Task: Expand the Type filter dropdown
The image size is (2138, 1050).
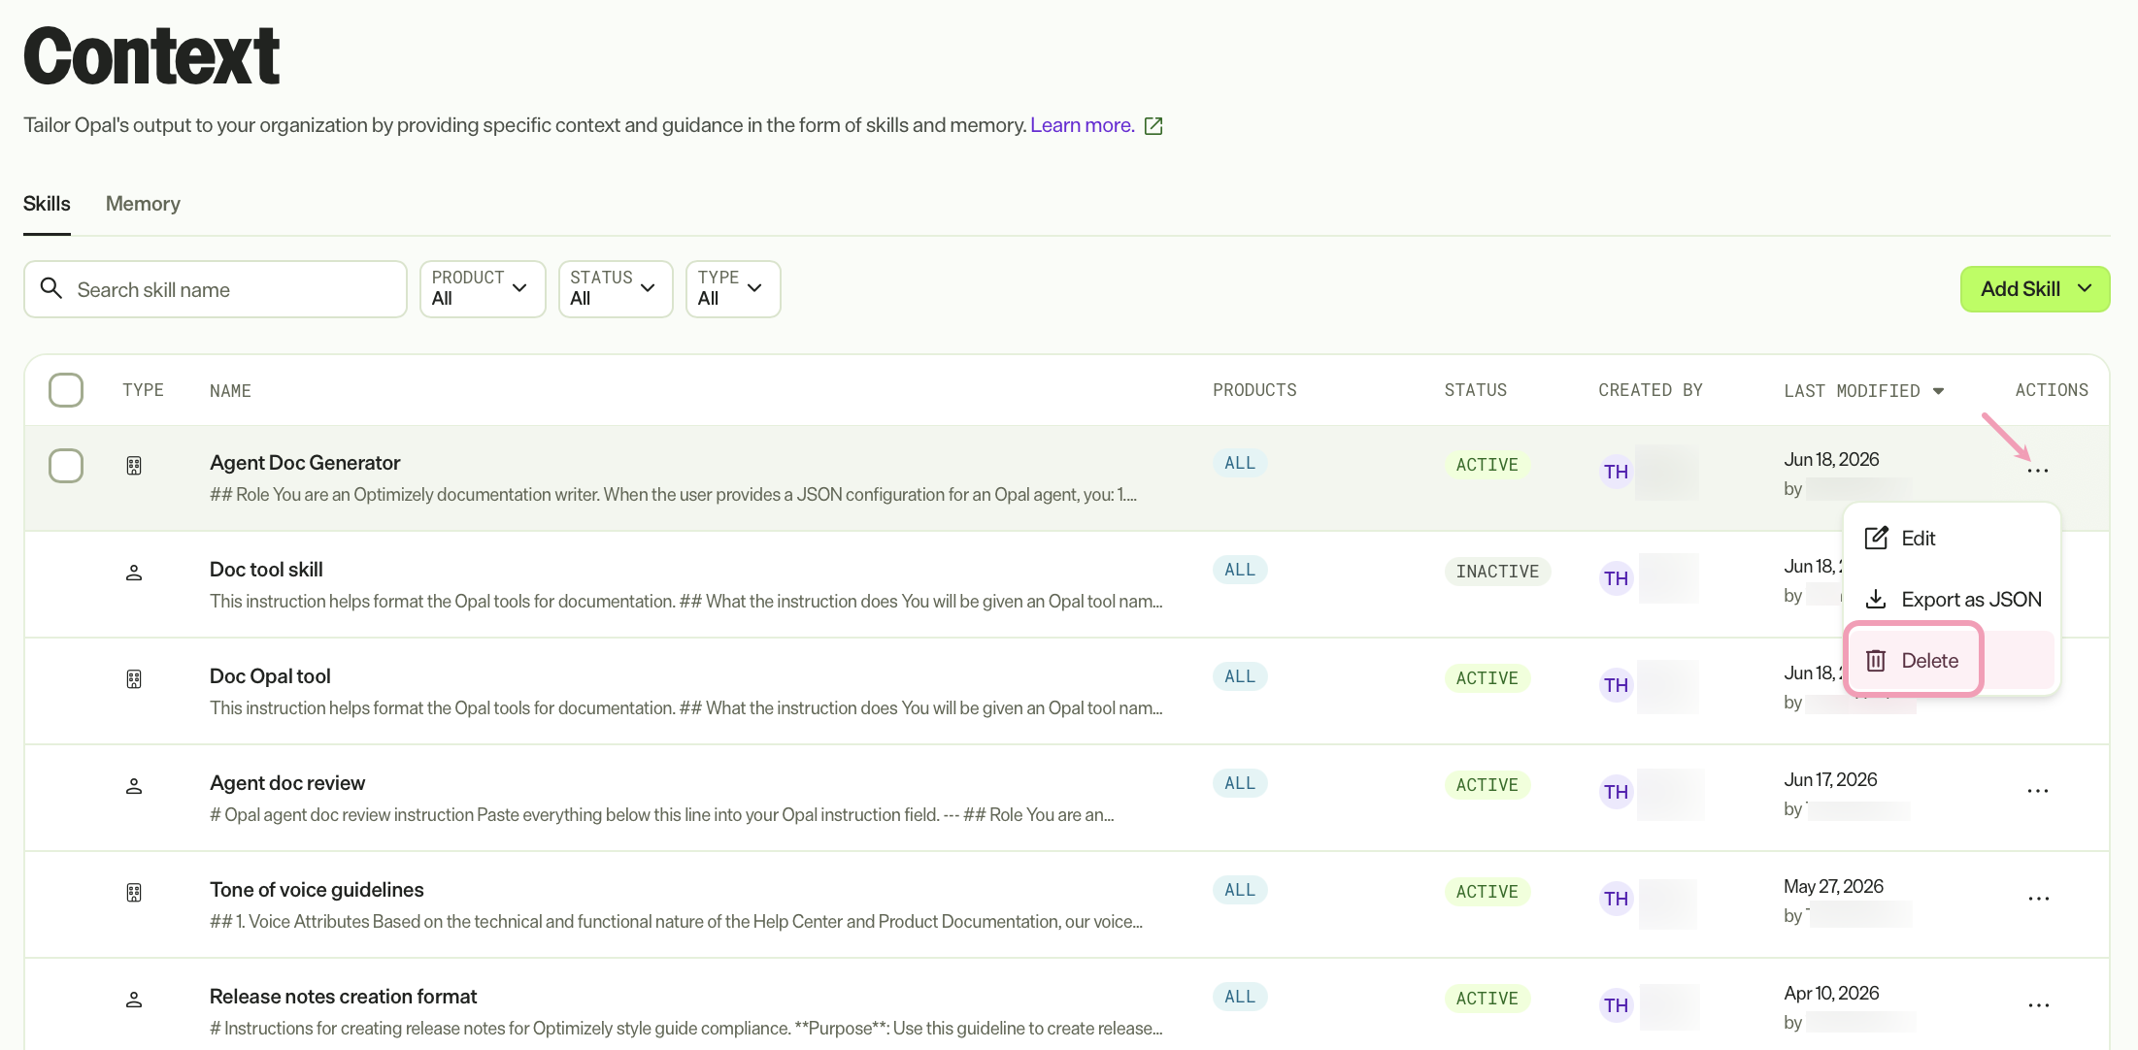Action: tap(733, 289)
